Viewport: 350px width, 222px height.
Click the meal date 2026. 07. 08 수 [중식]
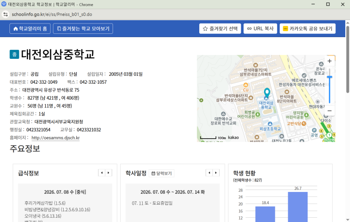[65, 192]
